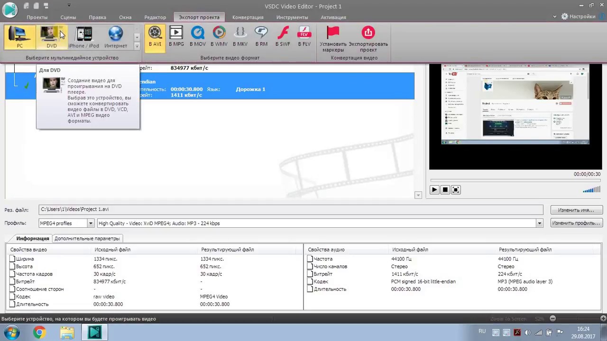The height and width of the screenshot is (341, 607).
Task: Click the zoom out minus icon
Action: click(x=552, y=319)
